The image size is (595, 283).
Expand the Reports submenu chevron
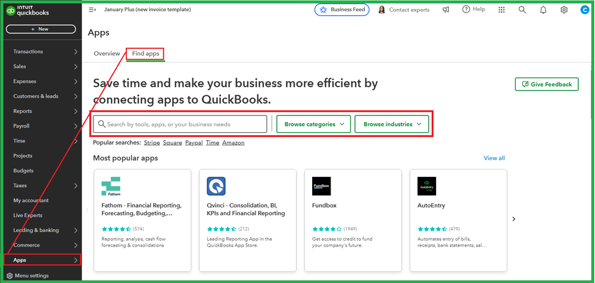click(76, 111)
